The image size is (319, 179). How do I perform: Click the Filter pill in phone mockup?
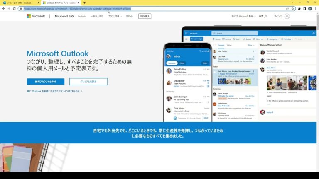click(x=205, y=63)
